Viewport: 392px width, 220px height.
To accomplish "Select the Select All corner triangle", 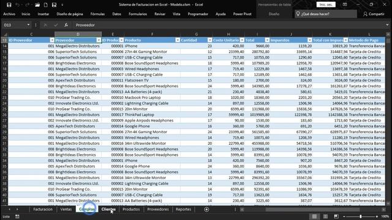I will click(x=5, y=34).
